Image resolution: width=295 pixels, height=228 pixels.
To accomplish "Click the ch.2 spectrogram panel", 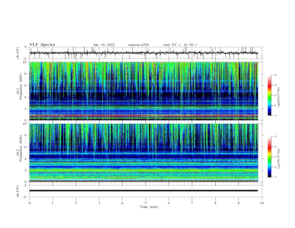I will 144,153.
